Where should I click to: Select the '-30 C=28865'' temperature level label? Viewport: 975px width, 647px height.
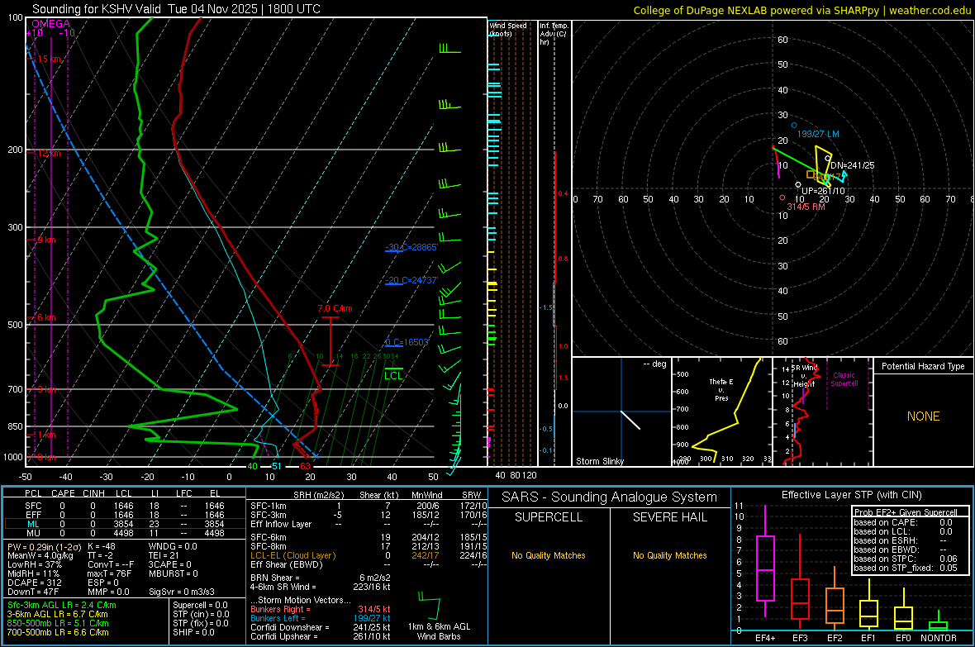tap(411, 247)
